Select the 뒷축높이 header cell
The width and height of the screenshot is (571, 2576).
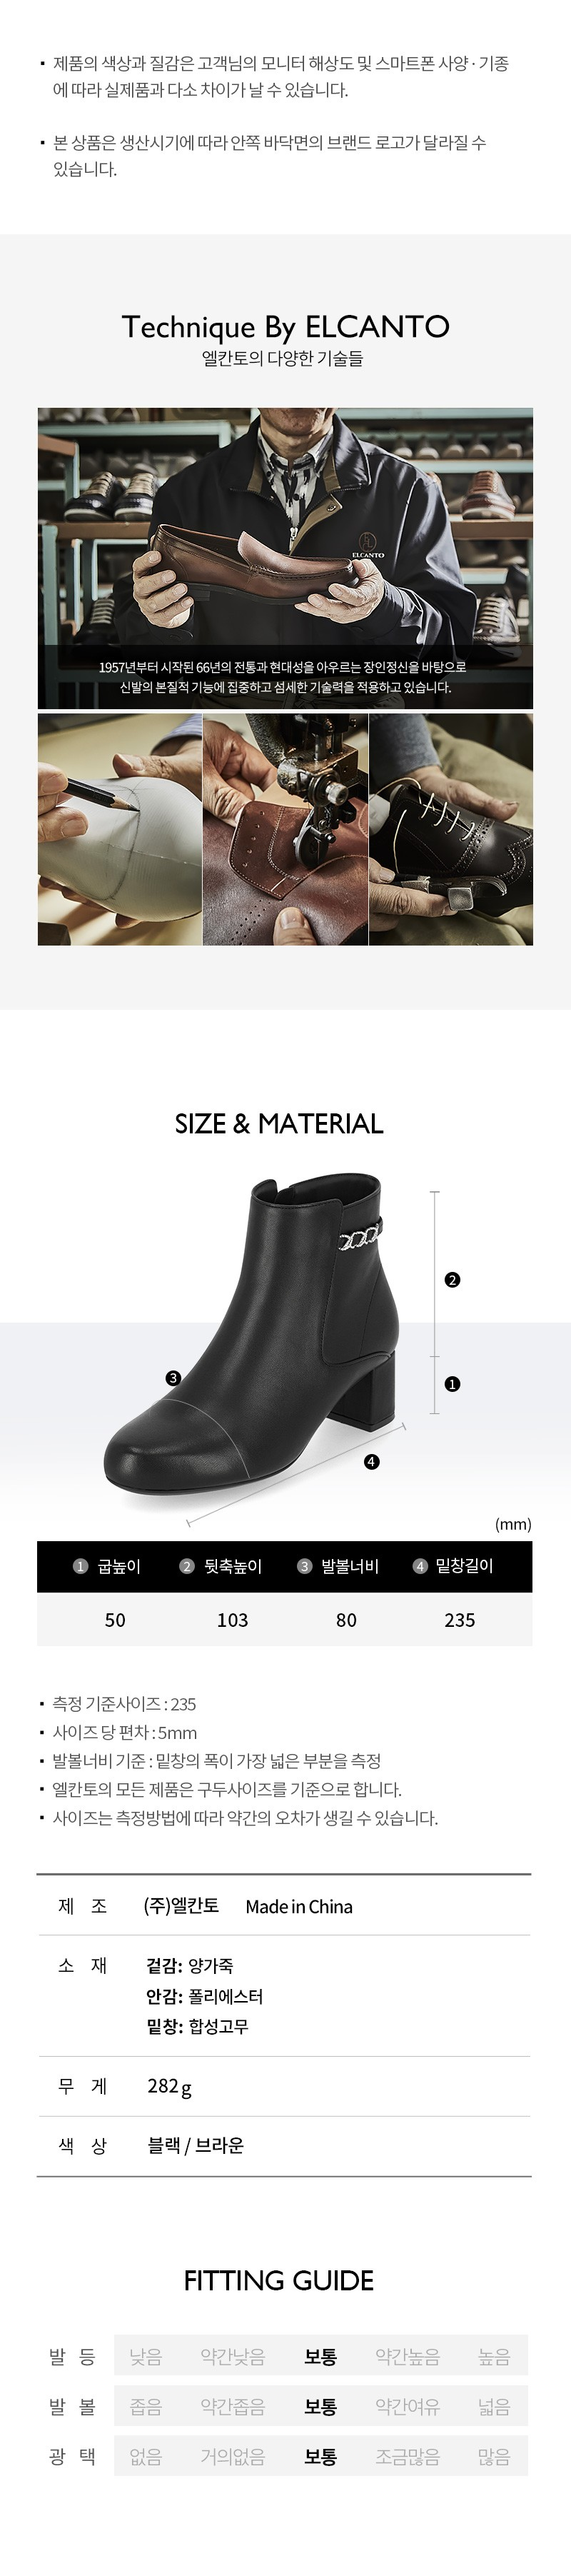(221, 1566)
